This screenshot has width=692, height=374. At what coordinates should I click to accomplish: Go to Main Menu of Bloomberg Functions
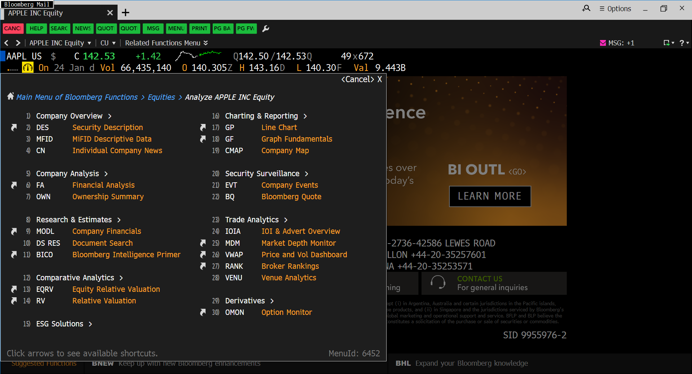[77, 97]
